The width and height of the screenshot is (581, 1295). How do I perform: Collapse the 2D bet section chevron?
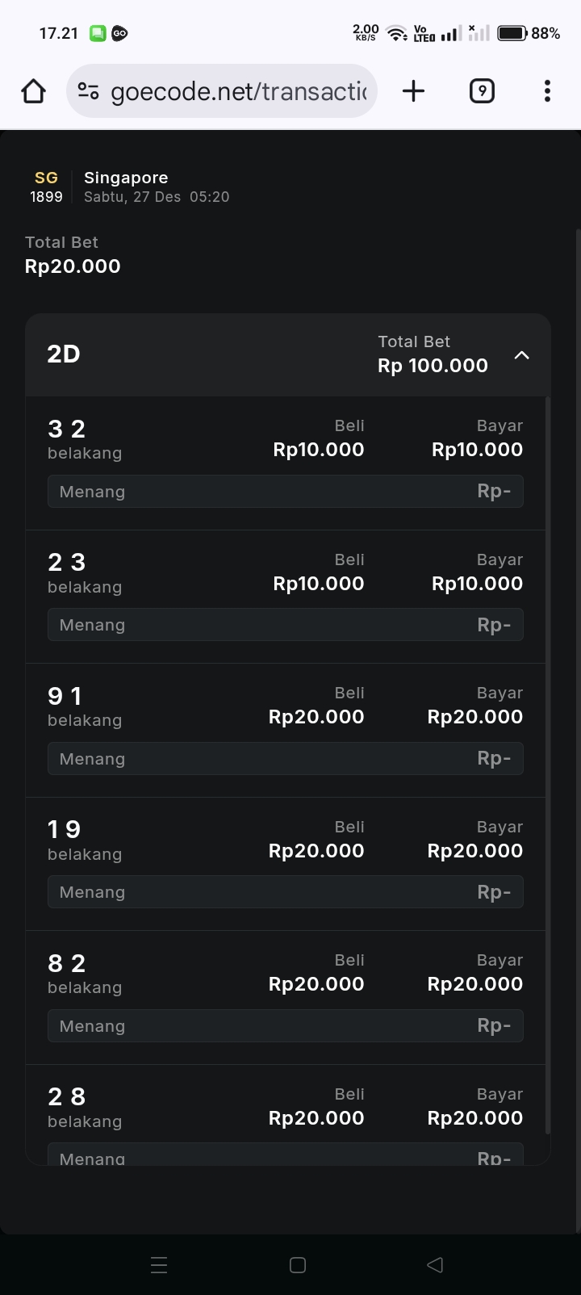522,355
